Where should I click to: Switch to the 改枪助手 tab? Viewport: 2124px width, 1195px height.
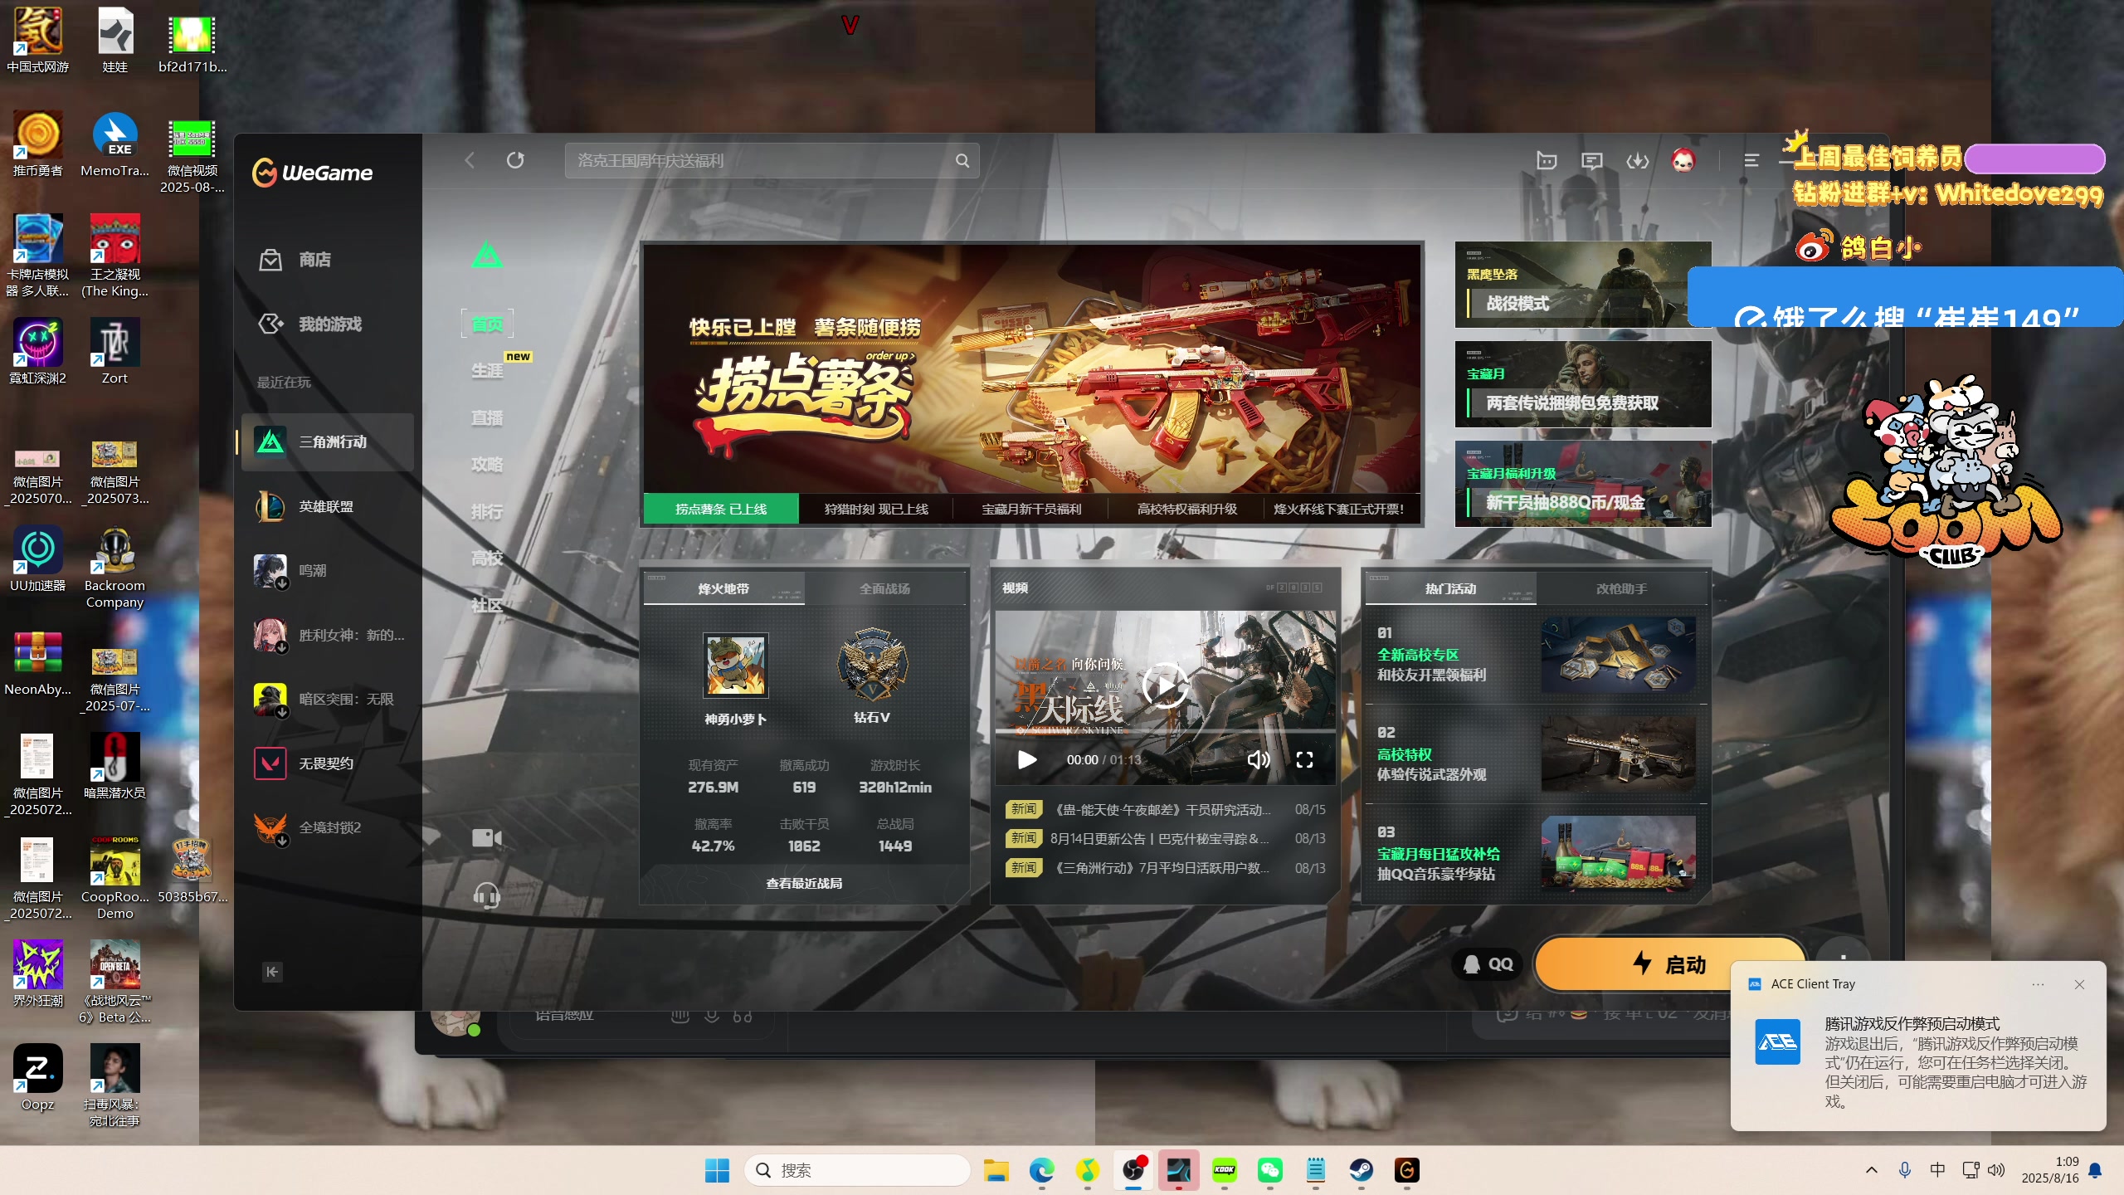tap(1622, 588)
